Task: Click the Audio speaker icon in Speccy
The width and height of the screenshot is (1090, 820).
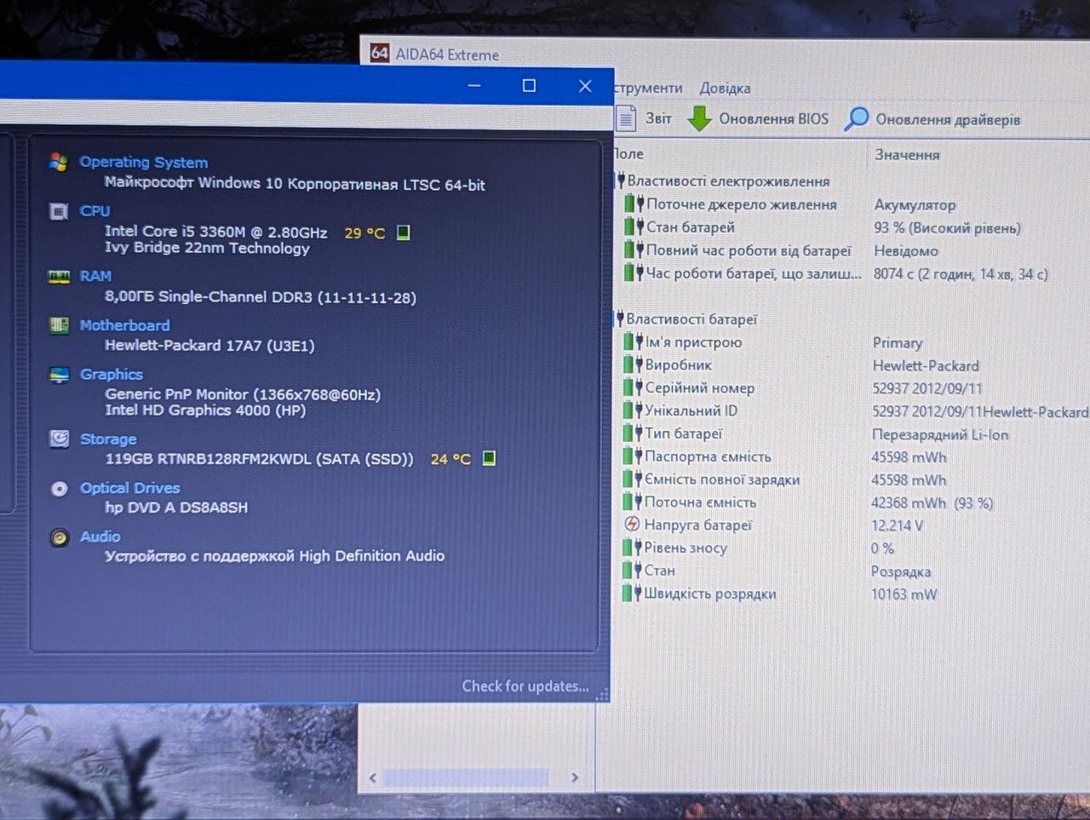Action: click(59, 537)
